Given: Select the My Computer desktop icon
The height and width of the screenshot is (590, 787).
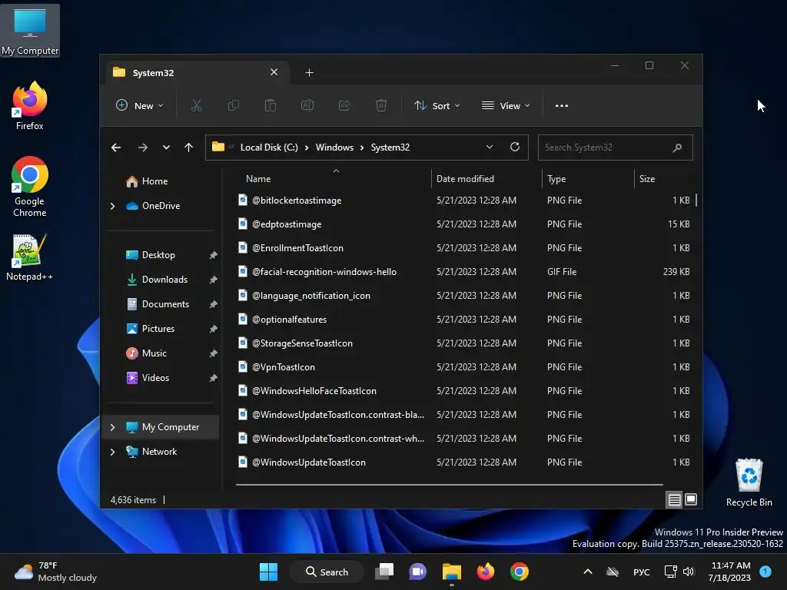Looking at the screenshot, I should click(x=30, y=31).
